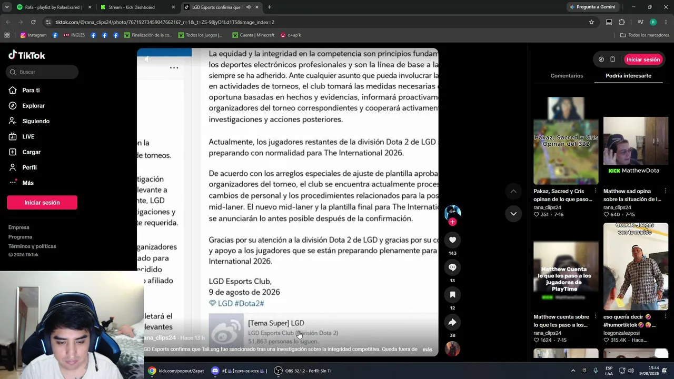Show hidden system tray icons
Viewport: 674px width, 379px height.
[x=573, y=371]
